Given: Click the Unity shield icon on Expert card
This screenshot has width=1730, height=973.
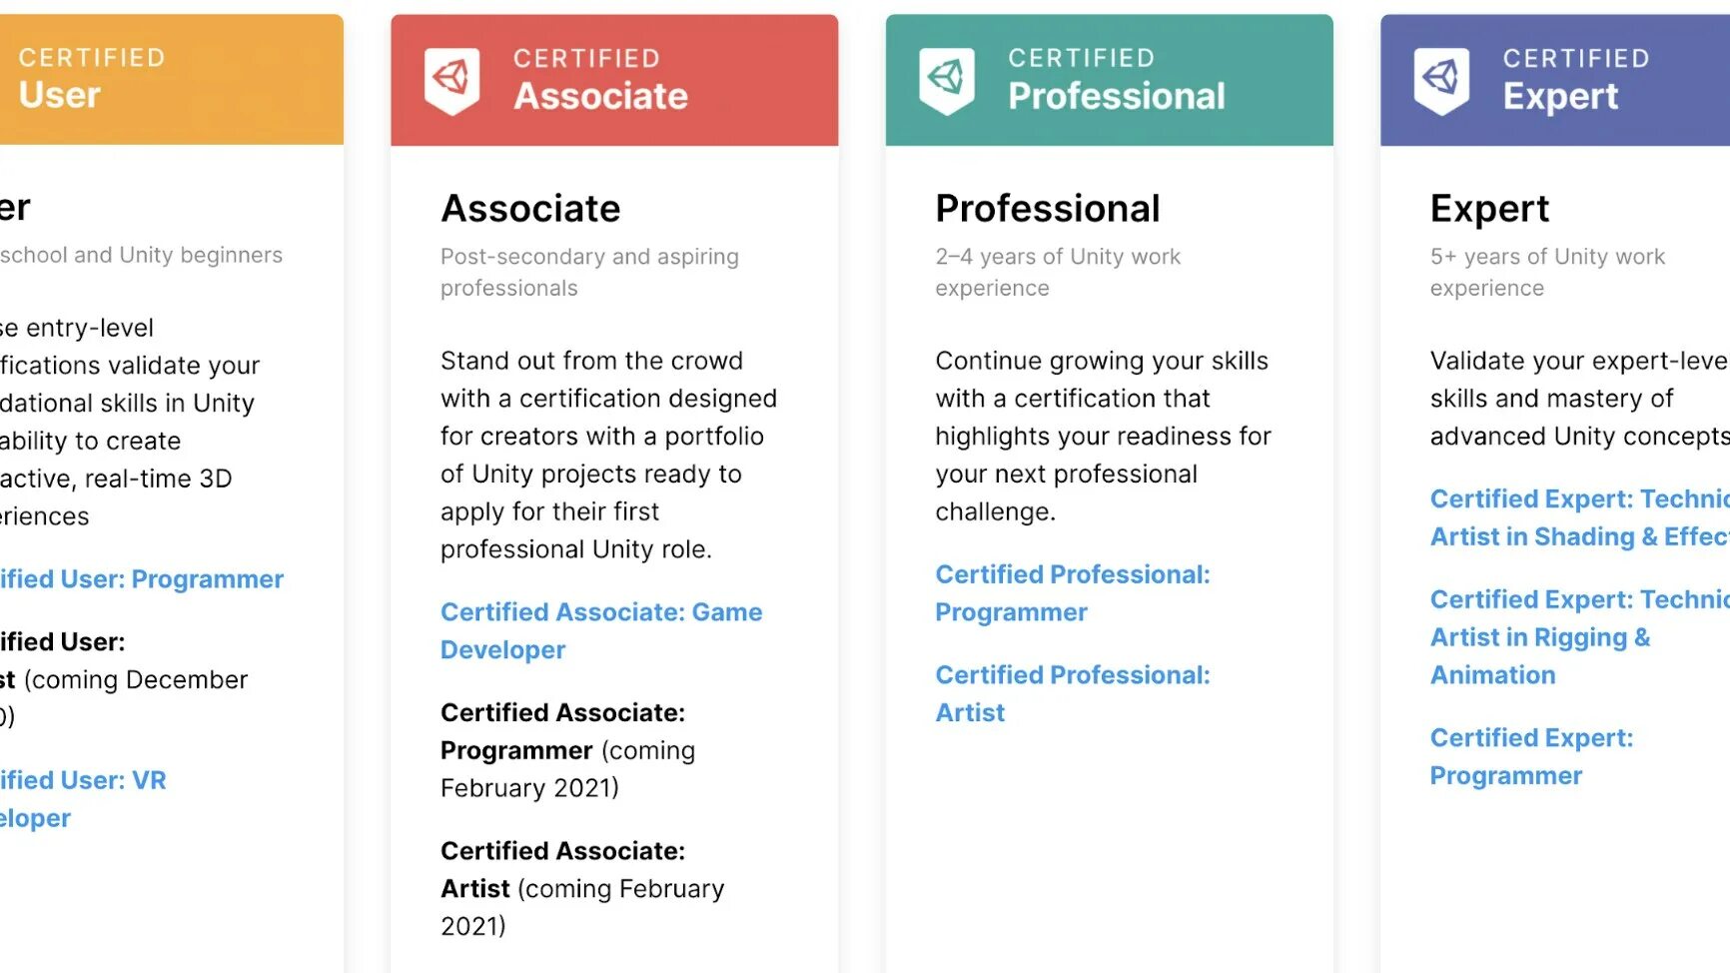Looking at the screenshot, I should [x=1440, y=79].
